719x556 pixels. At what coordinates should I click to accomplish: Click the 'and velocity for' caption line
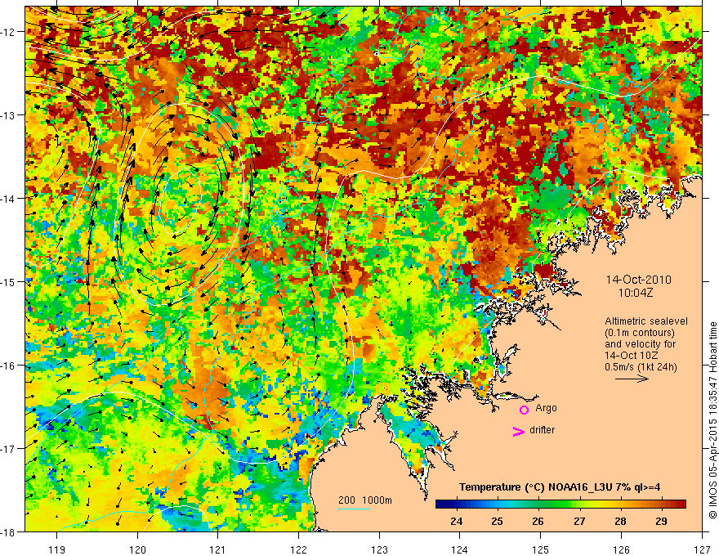640,344
